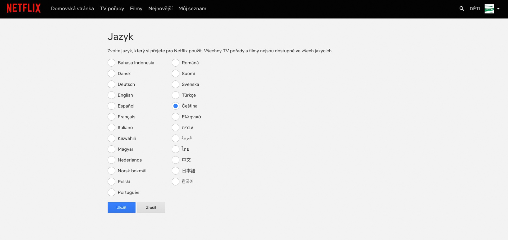508x240 pixels.
Task: Open the Nejnovější section
Action: click(160, 8)
